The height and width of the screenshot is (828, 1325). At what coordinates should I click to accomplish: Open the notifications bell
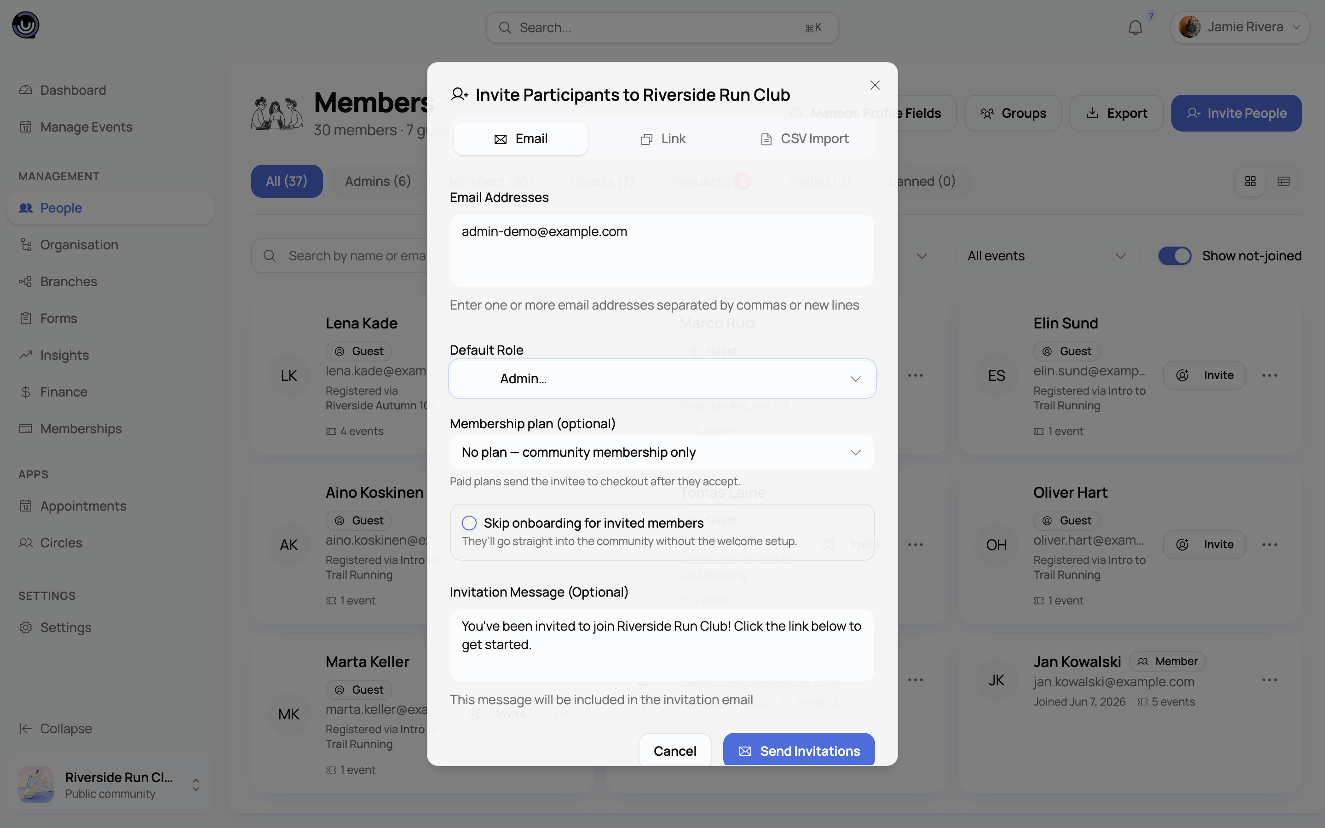tap(1135, 28)
